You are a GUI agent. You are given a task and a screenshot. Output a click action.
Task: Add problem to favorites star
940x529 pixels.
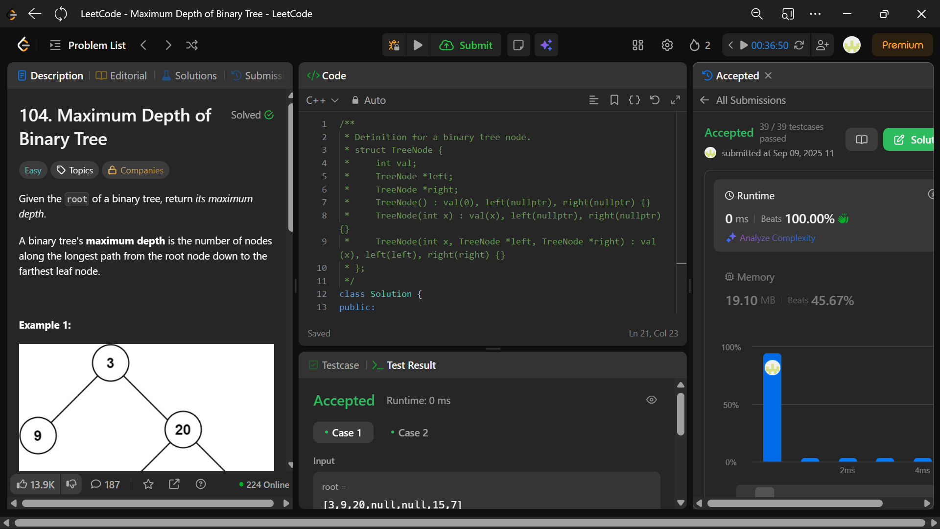pyautogui.click(x=148, y=484)
